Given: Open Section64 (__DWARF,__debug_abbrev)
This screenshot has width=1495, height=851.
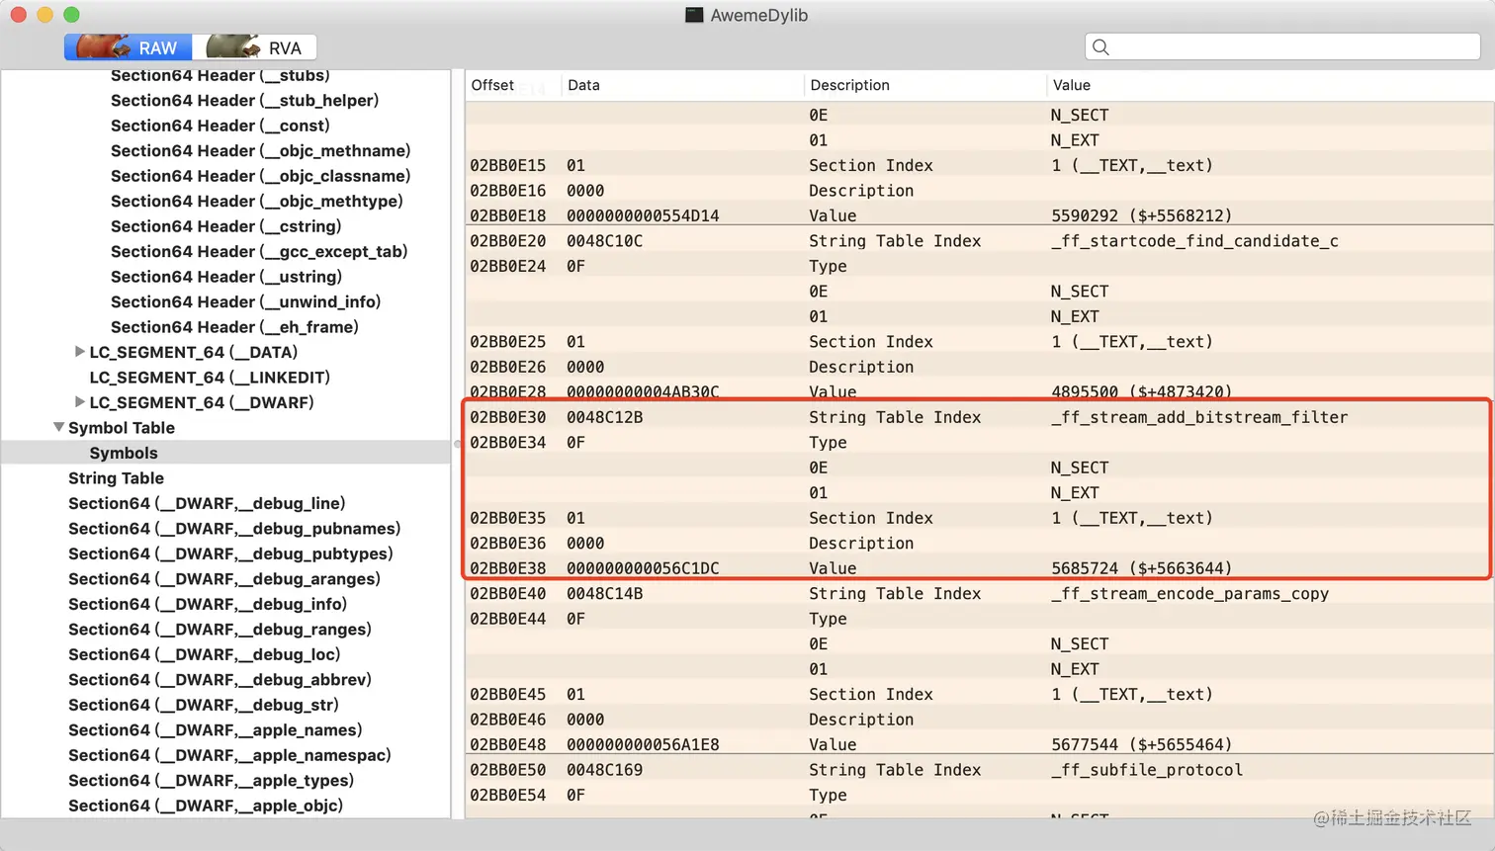Looking at the screenshot, I should 220,680.
